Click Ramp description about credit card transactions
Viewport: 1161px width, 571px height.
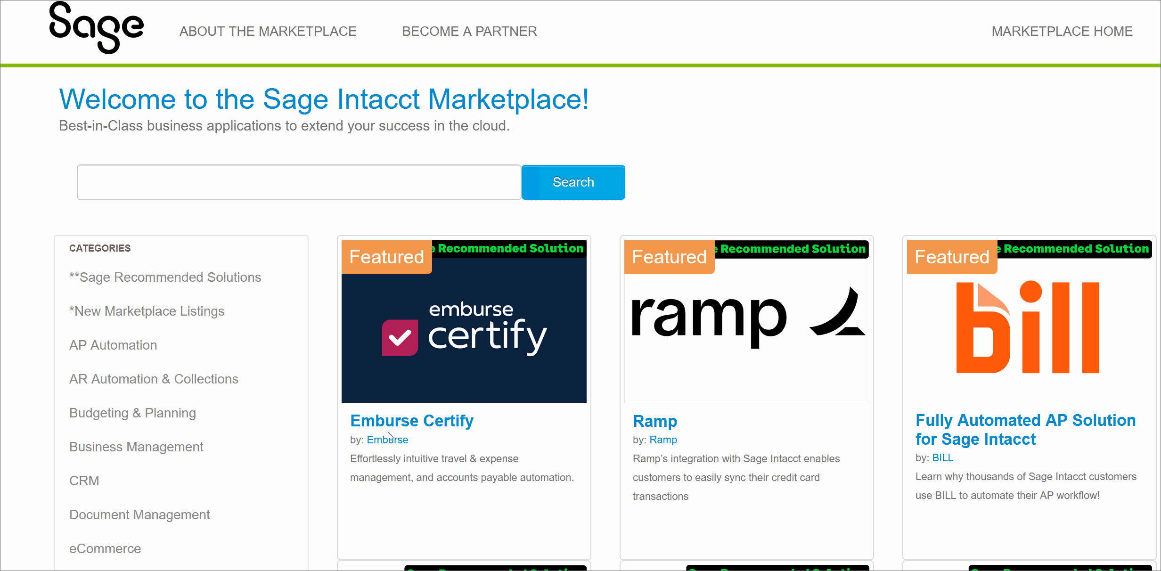[x=736, y=477]
